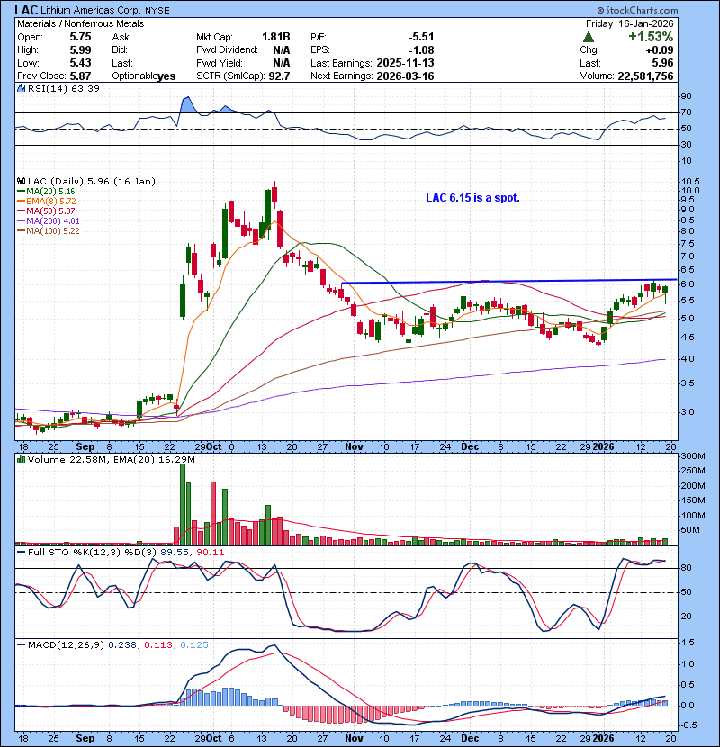The height and width of the screenshot is (747, 720).
Task: Click the Sep label on price chart axis
Action: coord(85,447)
